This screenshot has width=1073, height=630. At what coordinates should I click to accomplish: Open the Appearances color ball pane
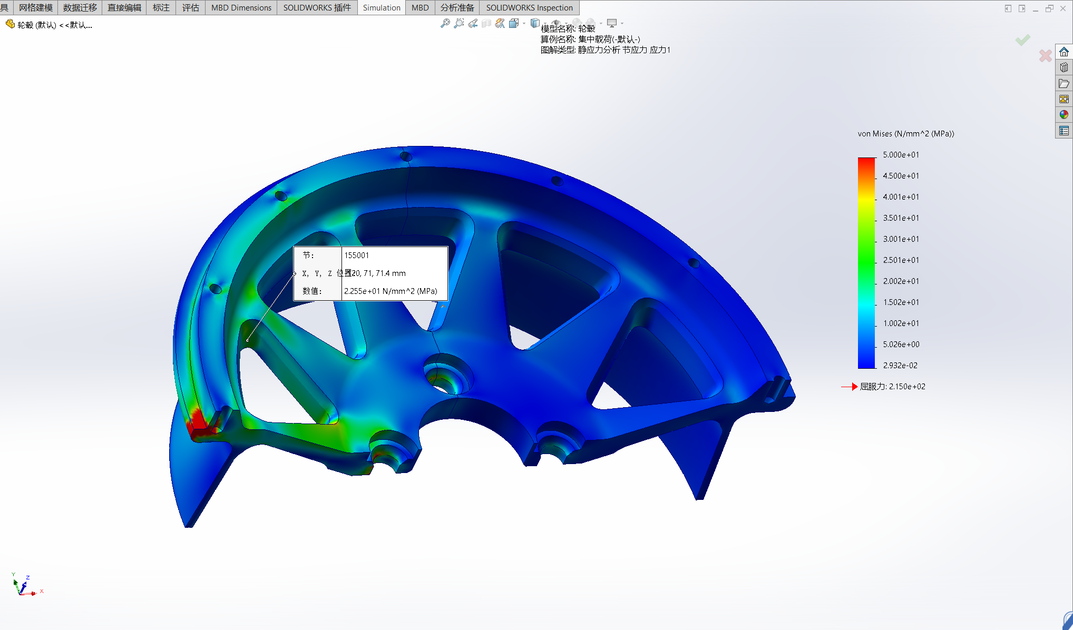(1064, 115)
